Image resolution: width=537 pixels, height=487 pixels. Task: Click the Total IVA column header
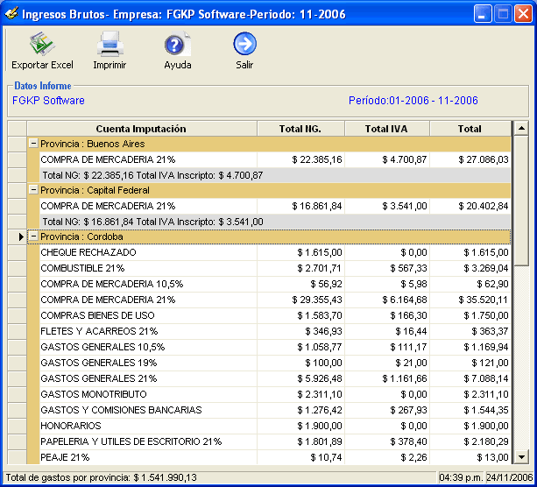(x=386, y=129)
